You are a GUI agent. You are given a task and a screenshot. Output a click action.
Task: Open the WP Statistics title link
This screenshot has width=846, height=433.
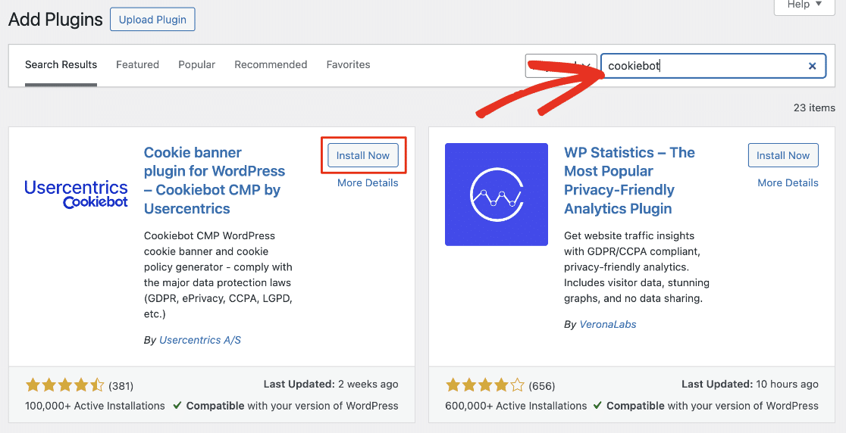coord(630,180)
